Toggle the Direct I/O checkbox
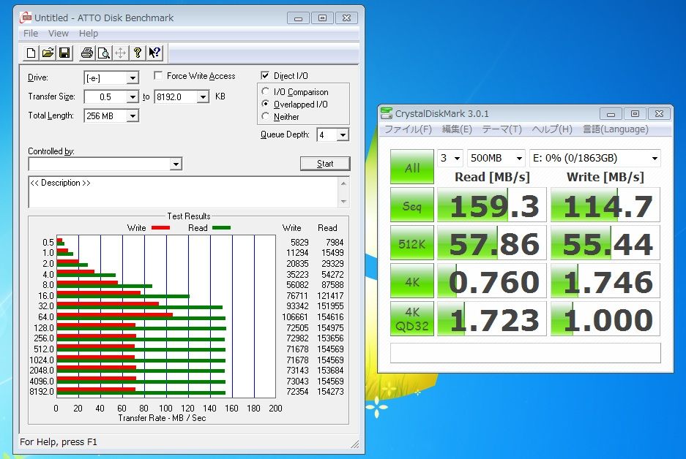 pos(265,75)
